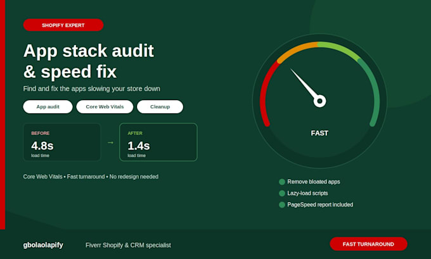Click the PageSpeed report included text

pos(320,205)
